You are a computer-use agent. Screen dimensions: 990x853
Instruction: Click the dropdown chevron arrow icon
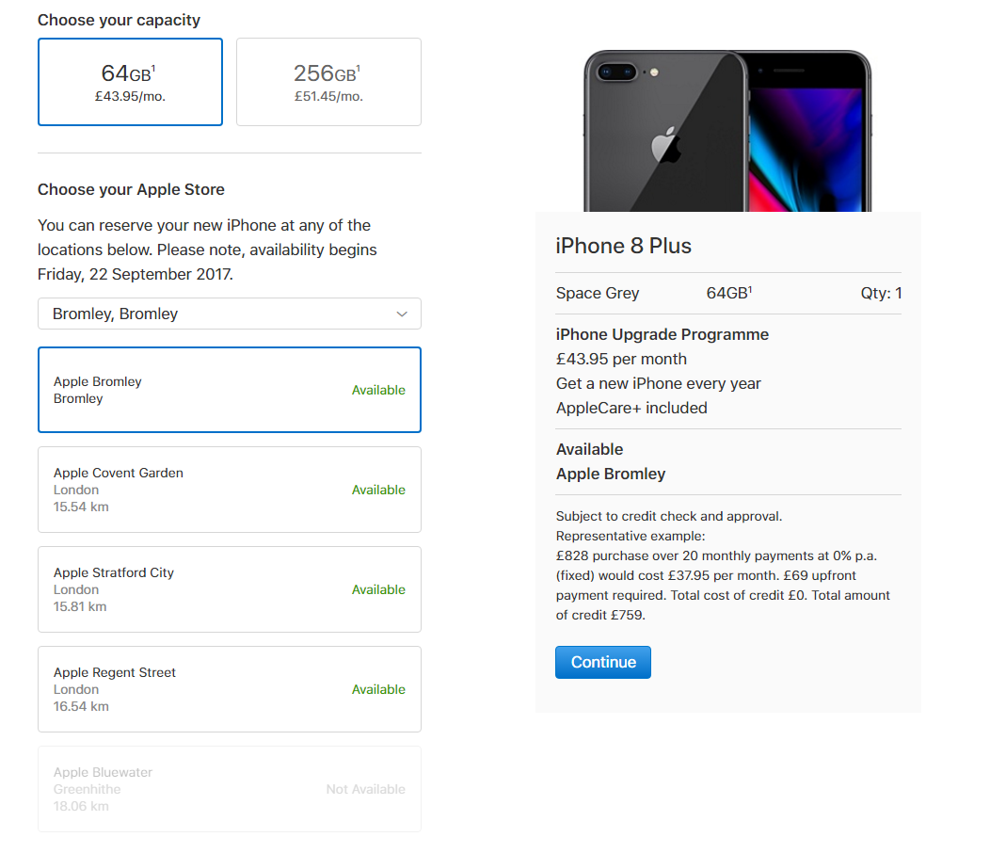402,314
